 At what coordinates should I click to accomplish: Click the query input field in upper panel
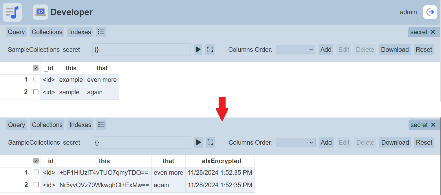142,50
